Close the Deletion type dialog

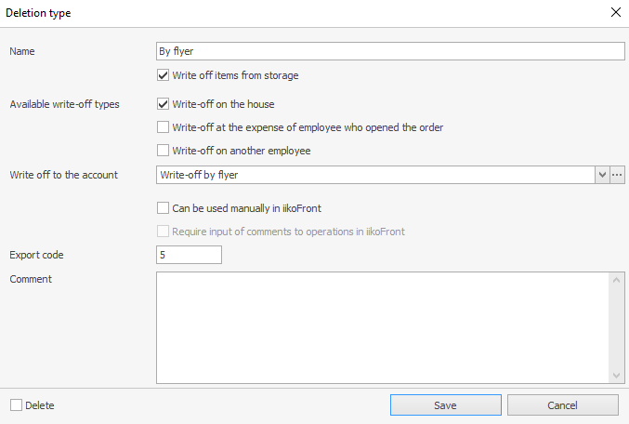(614, 13)
